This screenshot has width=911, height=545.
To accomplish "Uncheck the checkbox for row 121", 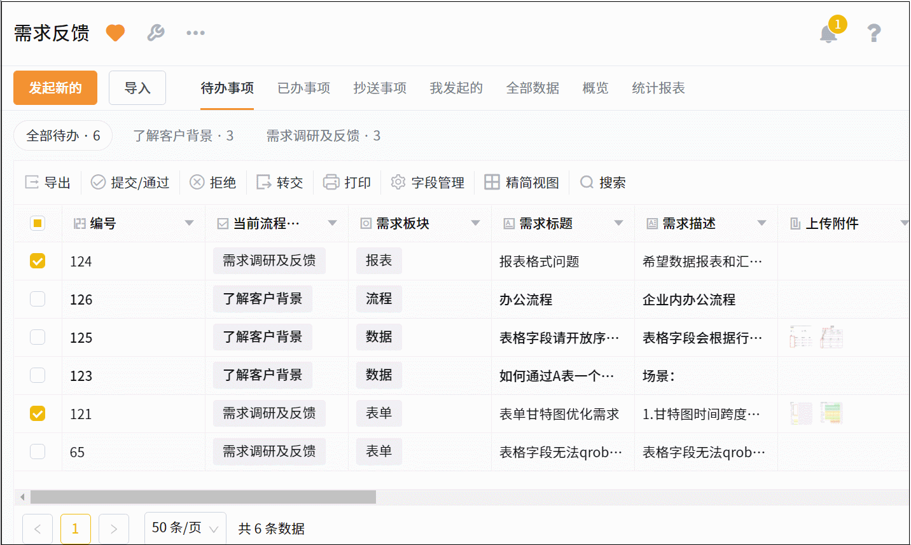I will coord(38,413).
